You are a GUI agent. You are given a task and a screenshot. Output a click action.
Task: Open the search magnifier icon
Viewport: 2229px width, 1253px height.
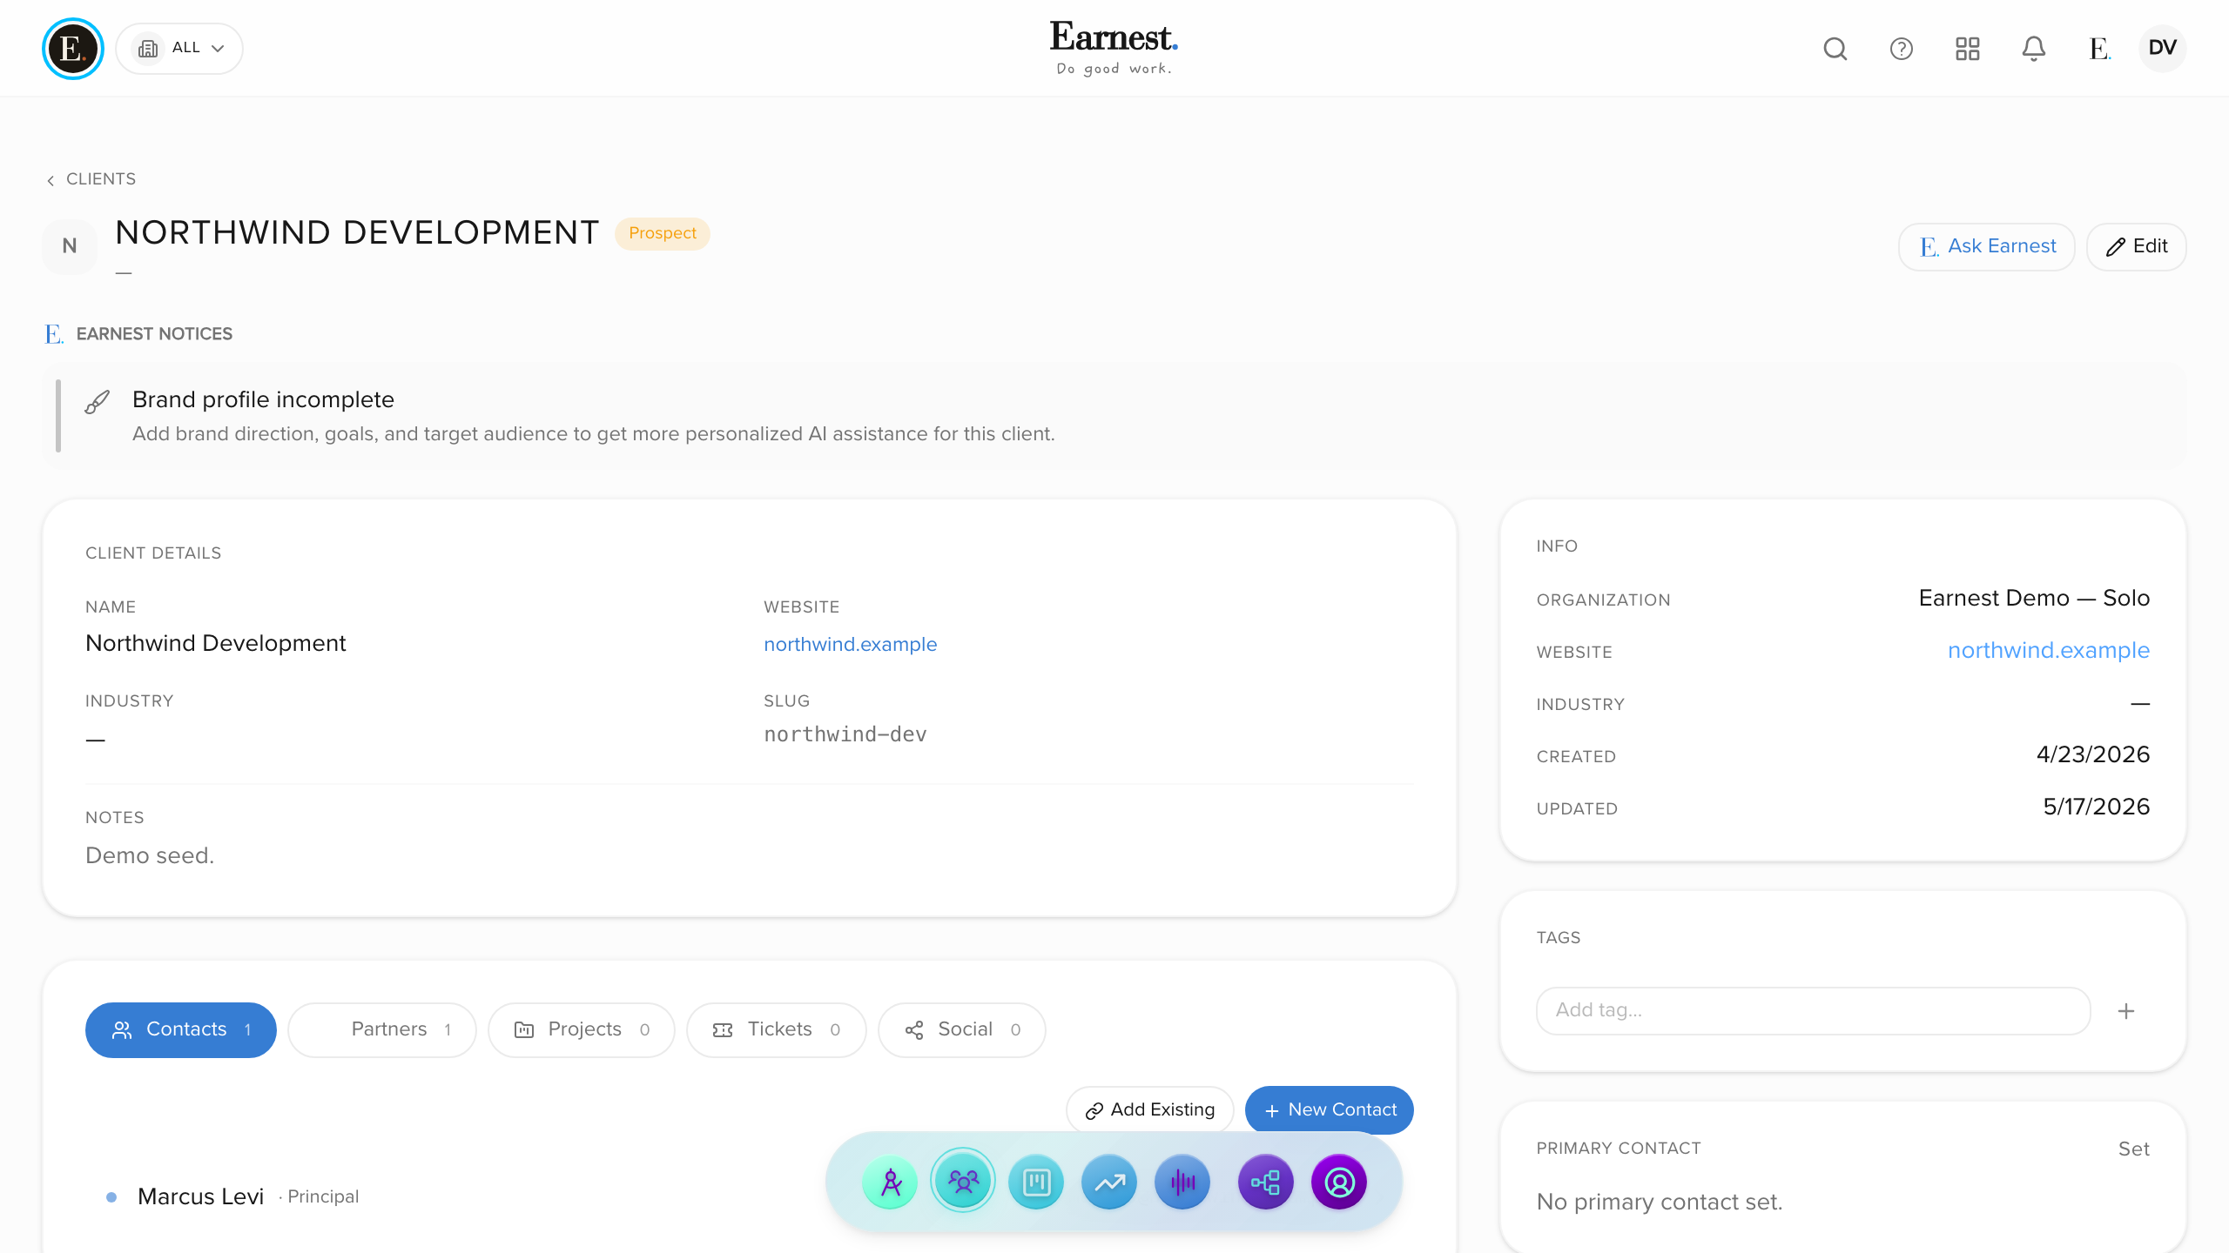click(1835, 49)
